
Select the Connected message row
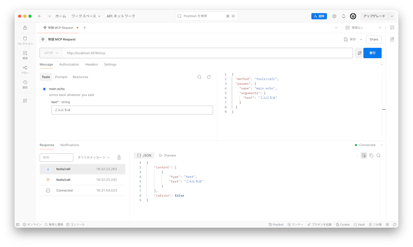pos(82,191)
